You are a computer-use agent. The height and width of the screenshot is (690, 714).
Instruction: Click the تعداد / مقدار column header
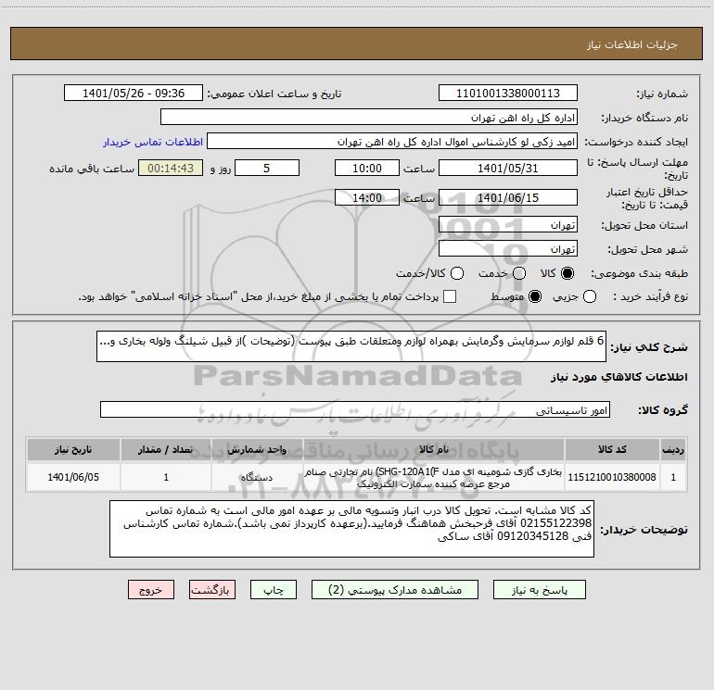click(x=166, y=449)
